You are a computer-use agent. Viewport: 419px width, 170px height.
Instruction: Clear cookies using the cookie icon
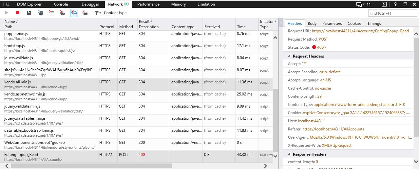[63, 13]
